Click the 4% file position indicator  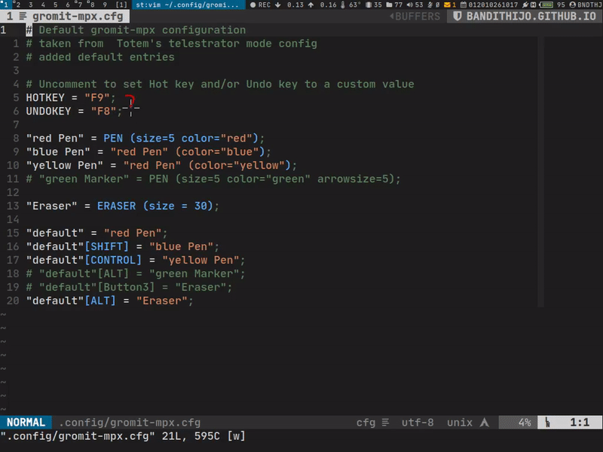pos(524,423)
